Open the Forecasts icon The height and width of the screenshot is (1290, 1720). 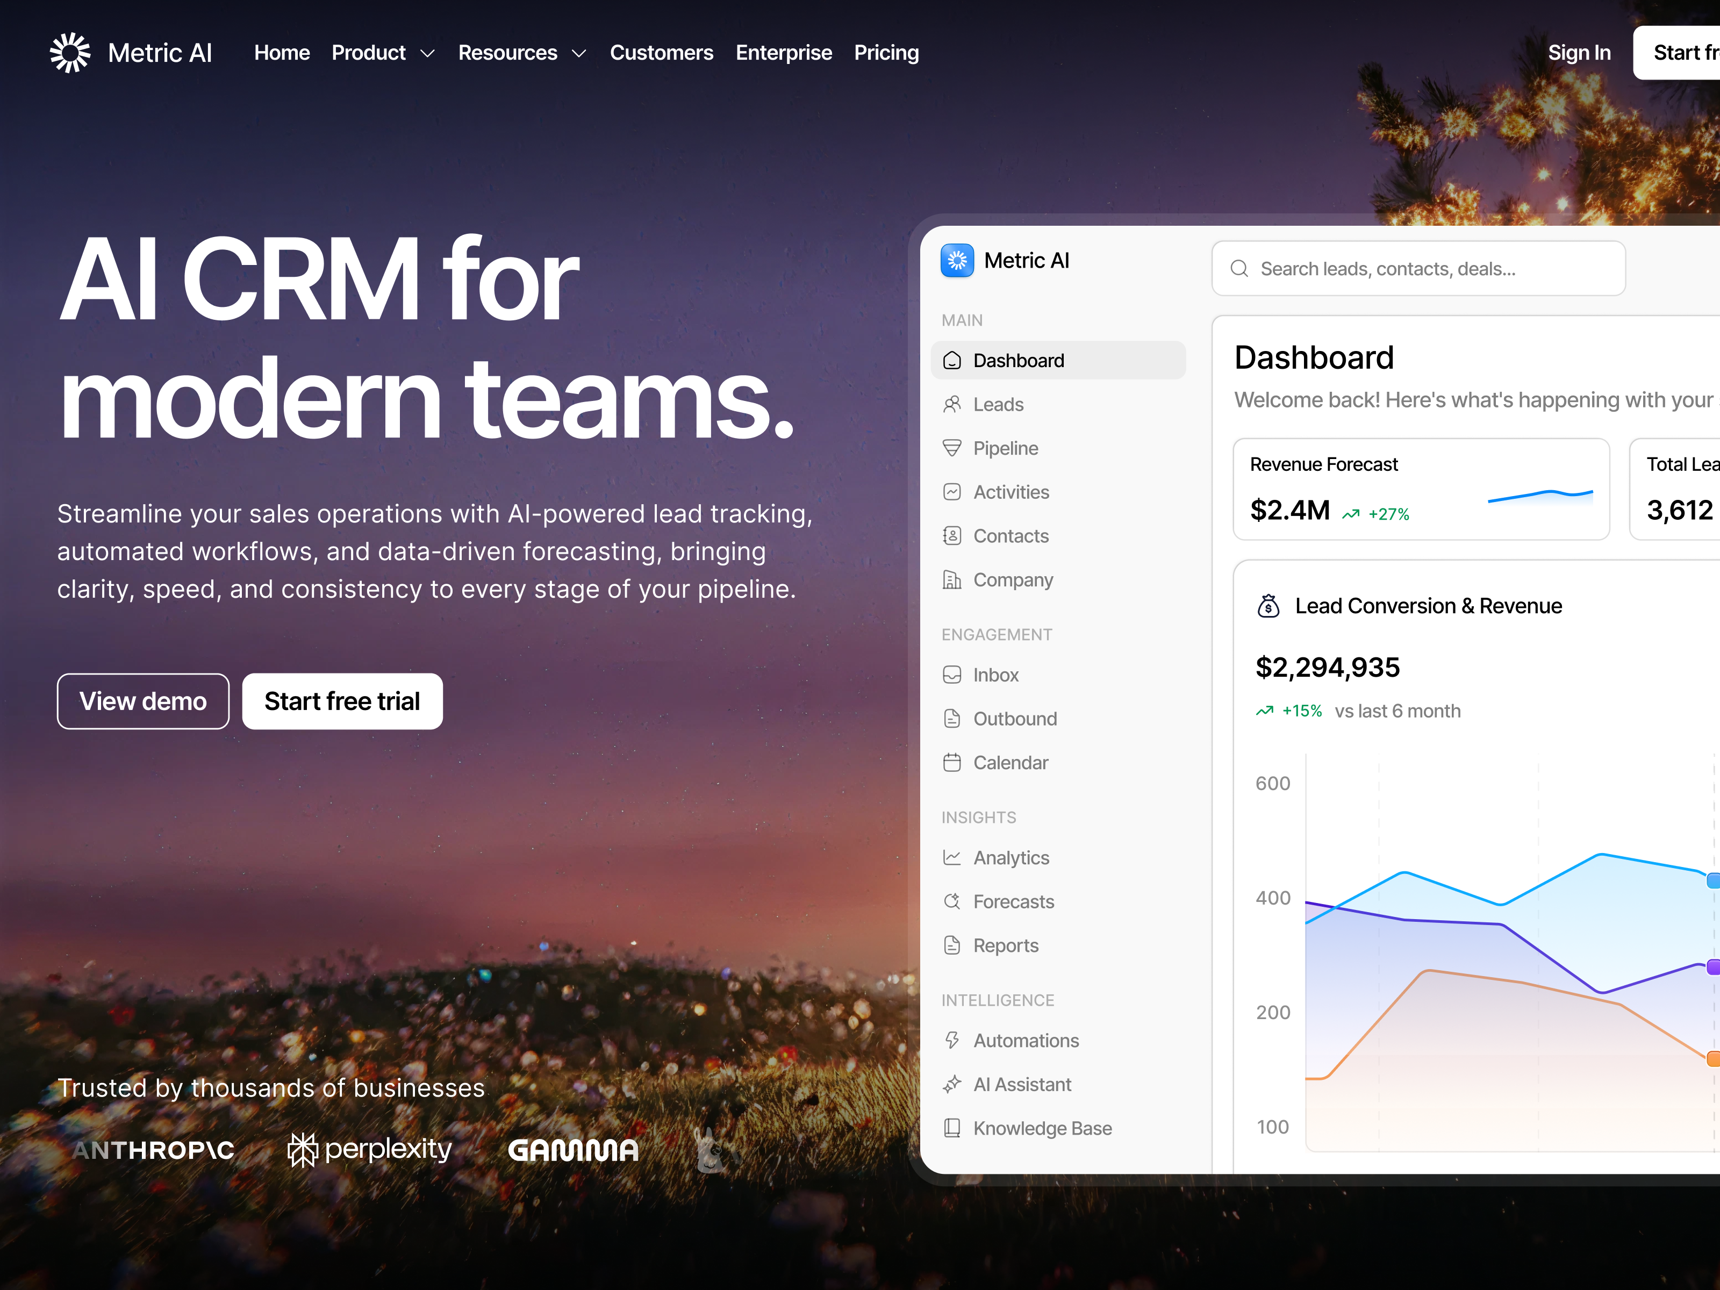tap(952, 901)
